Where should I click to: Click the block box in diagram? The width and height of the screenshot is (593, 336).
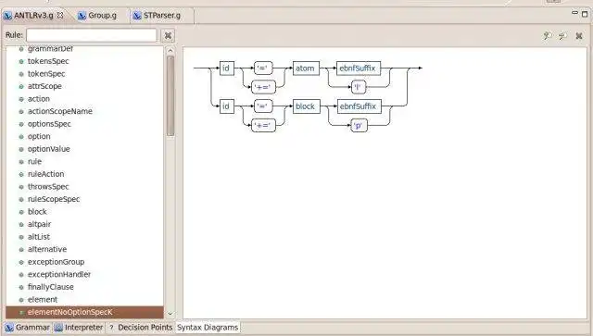(x=307, y=106)
